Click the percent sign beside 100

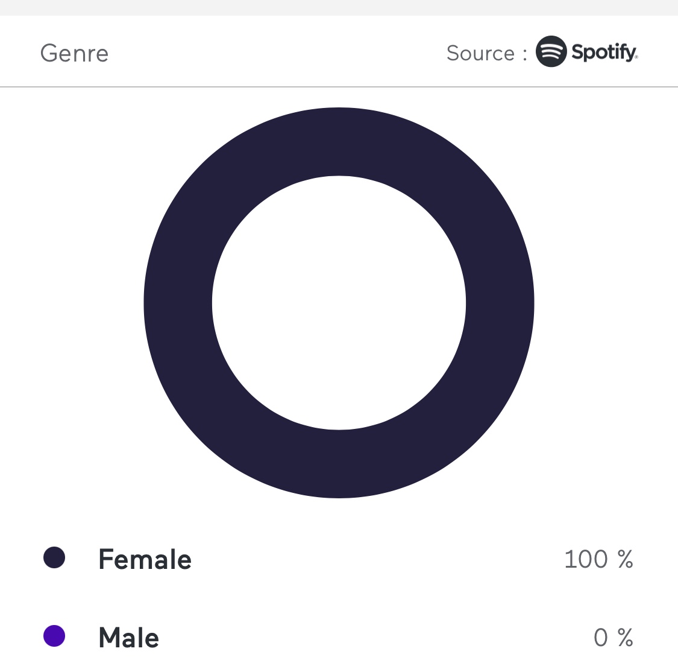click(625, 559)
